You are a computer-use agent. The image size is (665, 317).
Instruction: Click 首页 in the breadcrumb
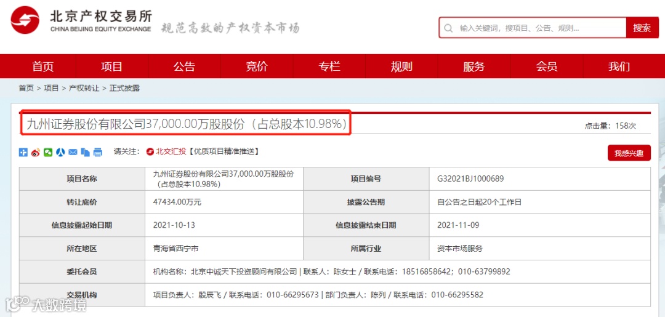tap(26, 88)
